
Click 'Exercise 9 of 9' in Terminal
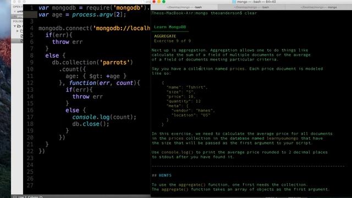pyautogui.click(x=172, y=41)
